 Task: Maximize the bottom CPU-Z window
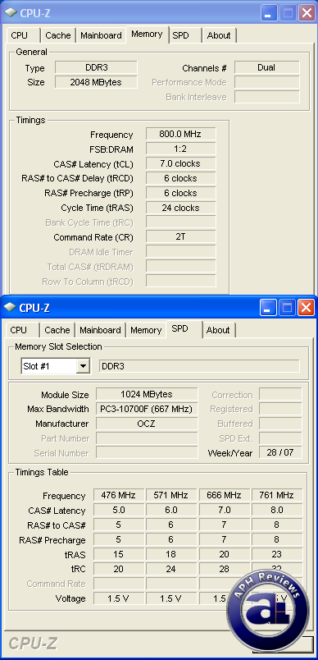click(x=288, y=308)
